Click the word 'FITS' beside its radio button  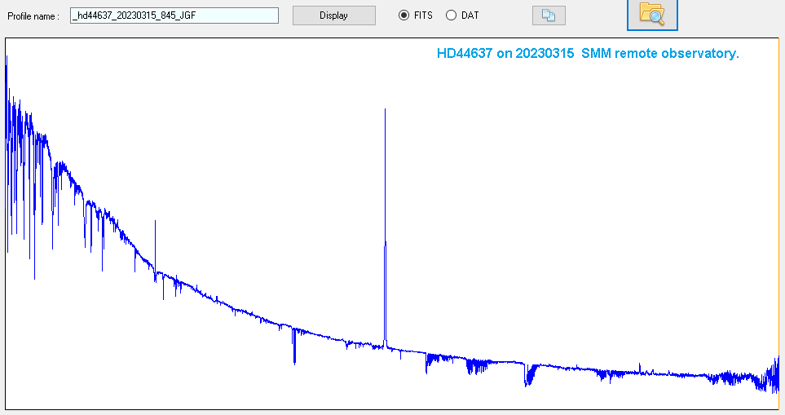coord(423,15)
